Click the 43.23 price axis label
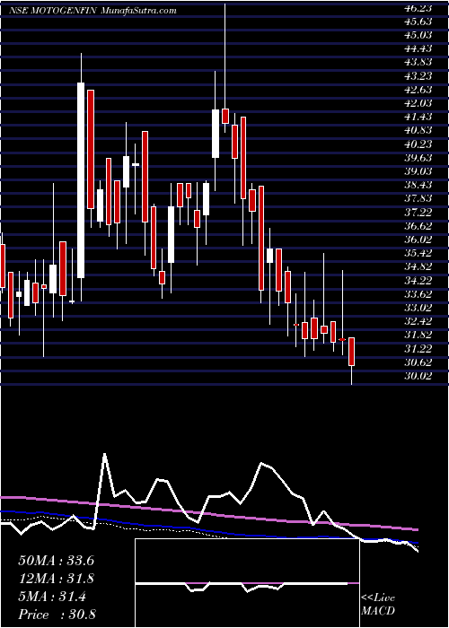The height and width of the screenshot is (628, 449). (x=418, y=75)
